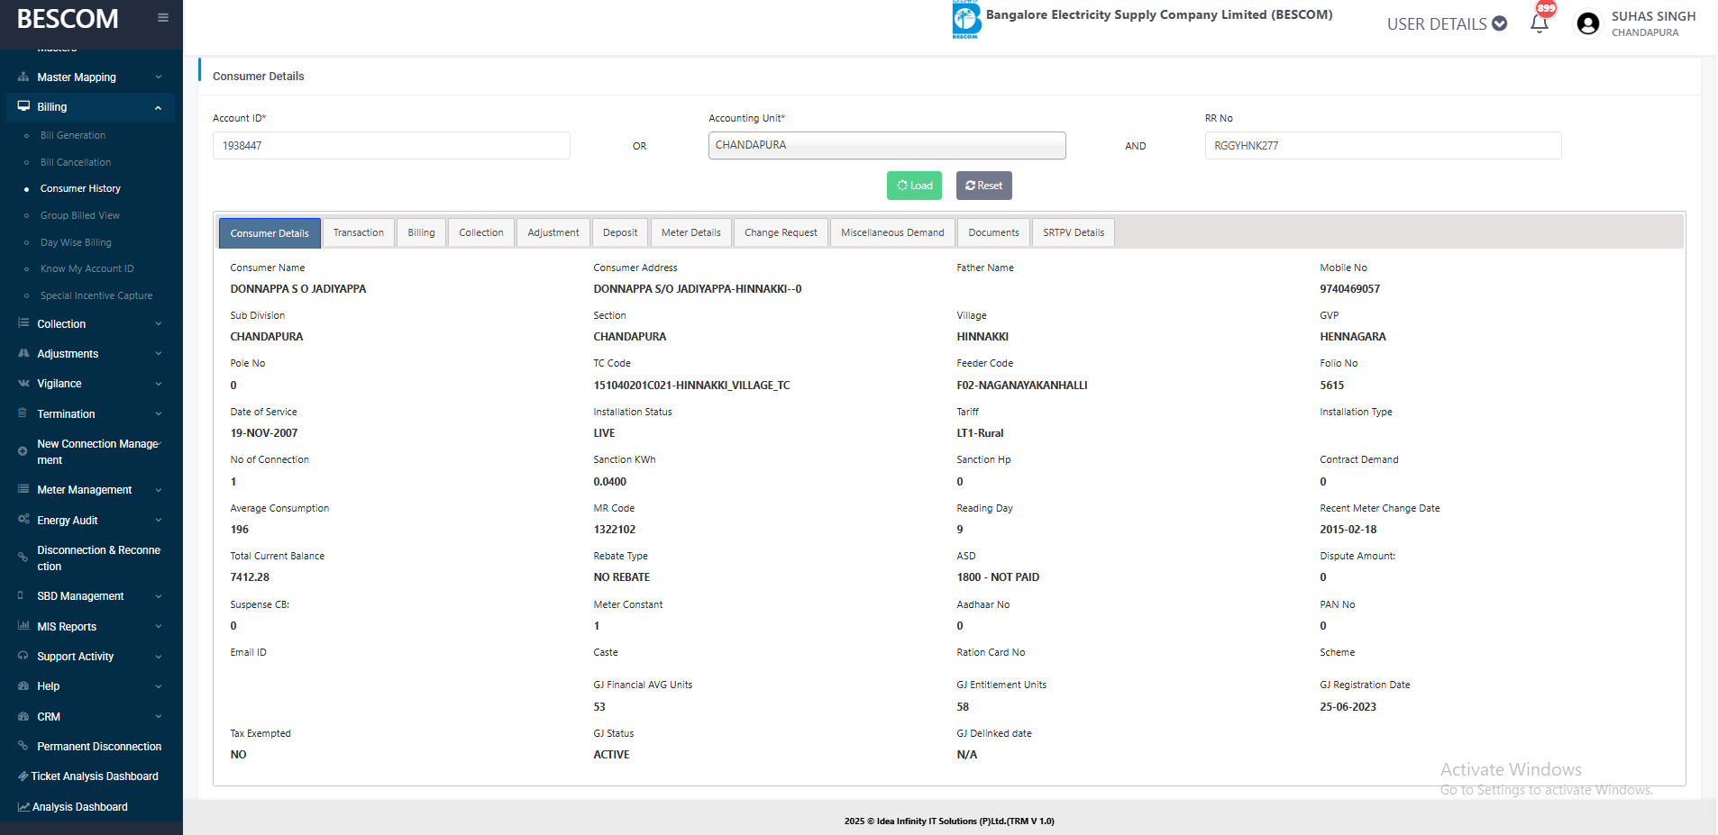Open the notifications bell icon
Screen dimensions: 1718x835
(x=1540, y=23)
